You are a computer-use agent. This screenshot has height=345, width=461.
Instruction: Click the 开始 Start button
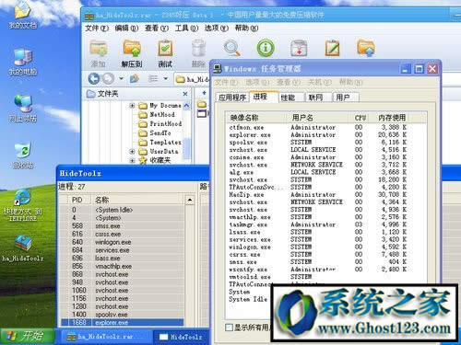(28, 337)
